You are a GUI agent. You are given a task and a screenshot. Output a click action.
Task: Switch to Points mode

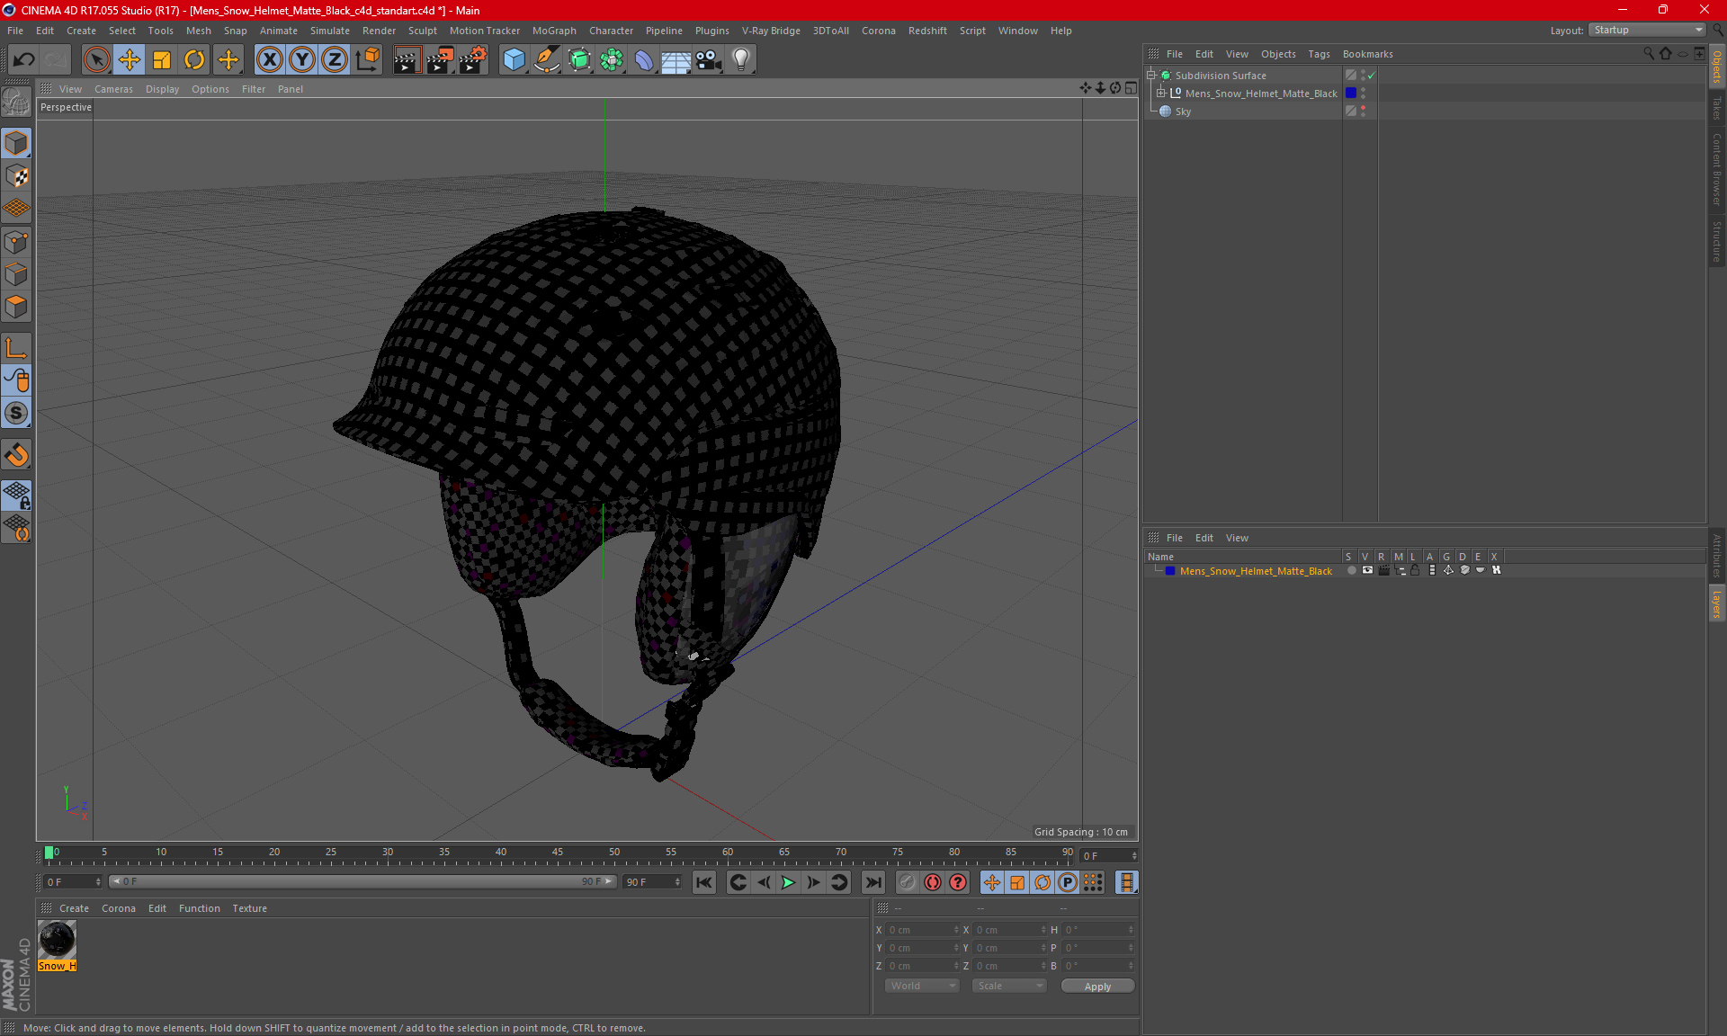pyautogui.click(x=16, y=242)
